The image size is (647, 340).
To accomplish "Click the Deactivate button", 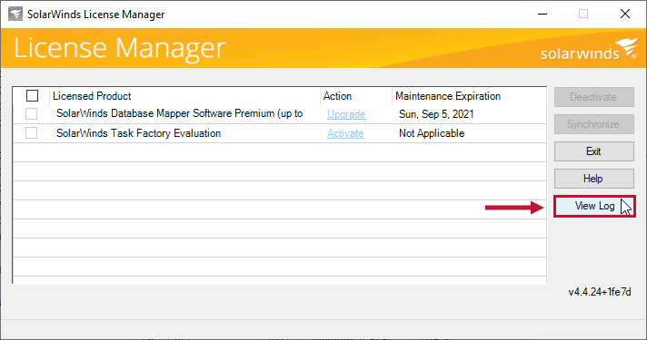I will click(x=593, y=97).
